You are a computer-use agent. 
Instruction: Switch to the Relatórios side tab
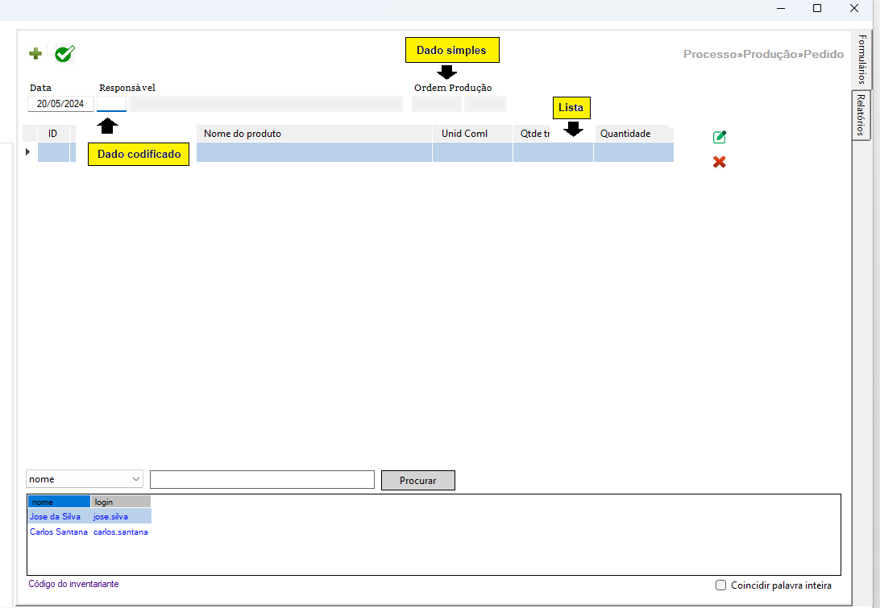861,115
